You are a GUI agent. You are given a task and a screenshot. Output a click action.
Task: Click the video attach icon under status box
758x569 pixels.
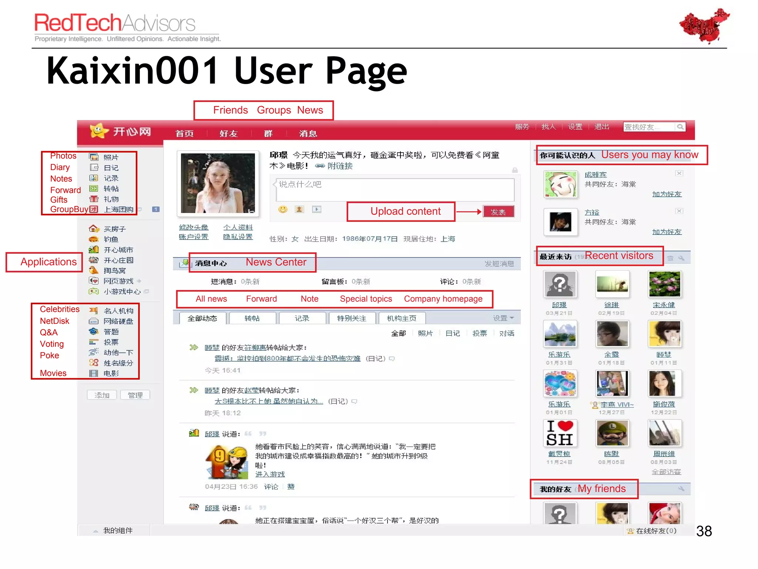(x=316, y=209)
